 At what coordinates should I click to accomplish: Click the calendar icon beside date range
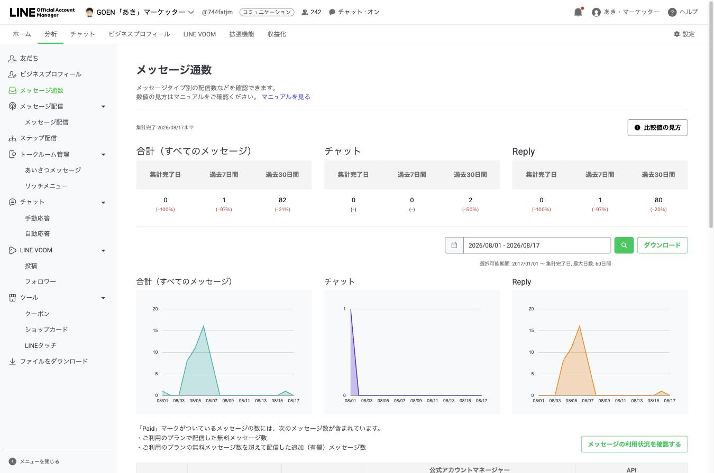[454, 245]
